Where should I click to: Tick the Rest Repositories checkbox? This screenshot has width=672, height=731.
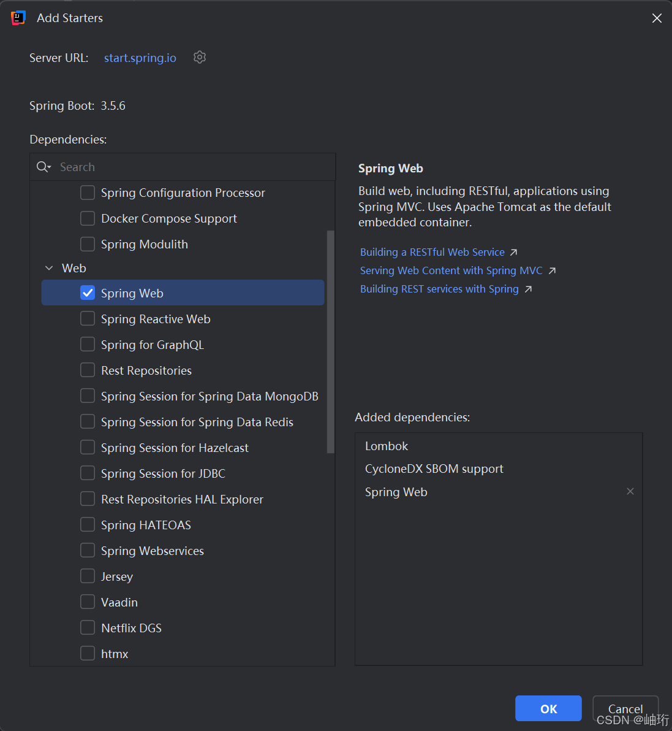(88, 370)
